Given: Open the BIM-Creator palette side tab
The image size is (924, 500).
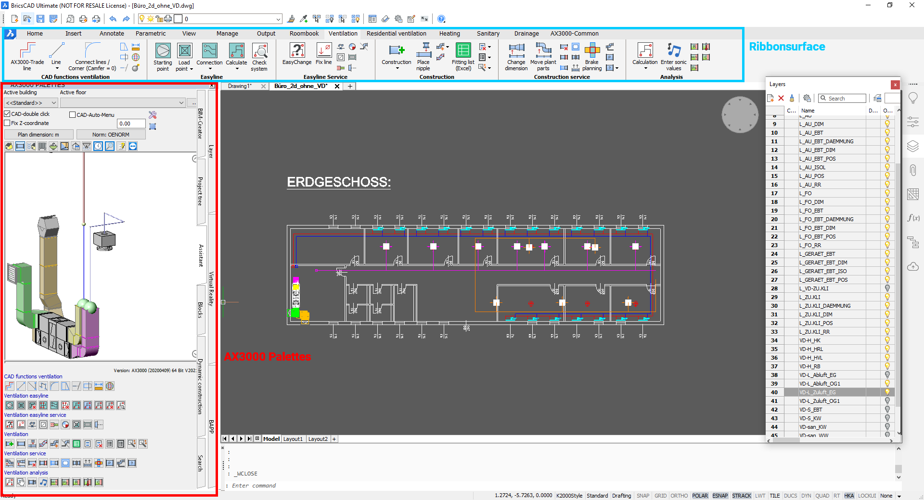Looking at the screenshot, I should (x=201, y=124).
